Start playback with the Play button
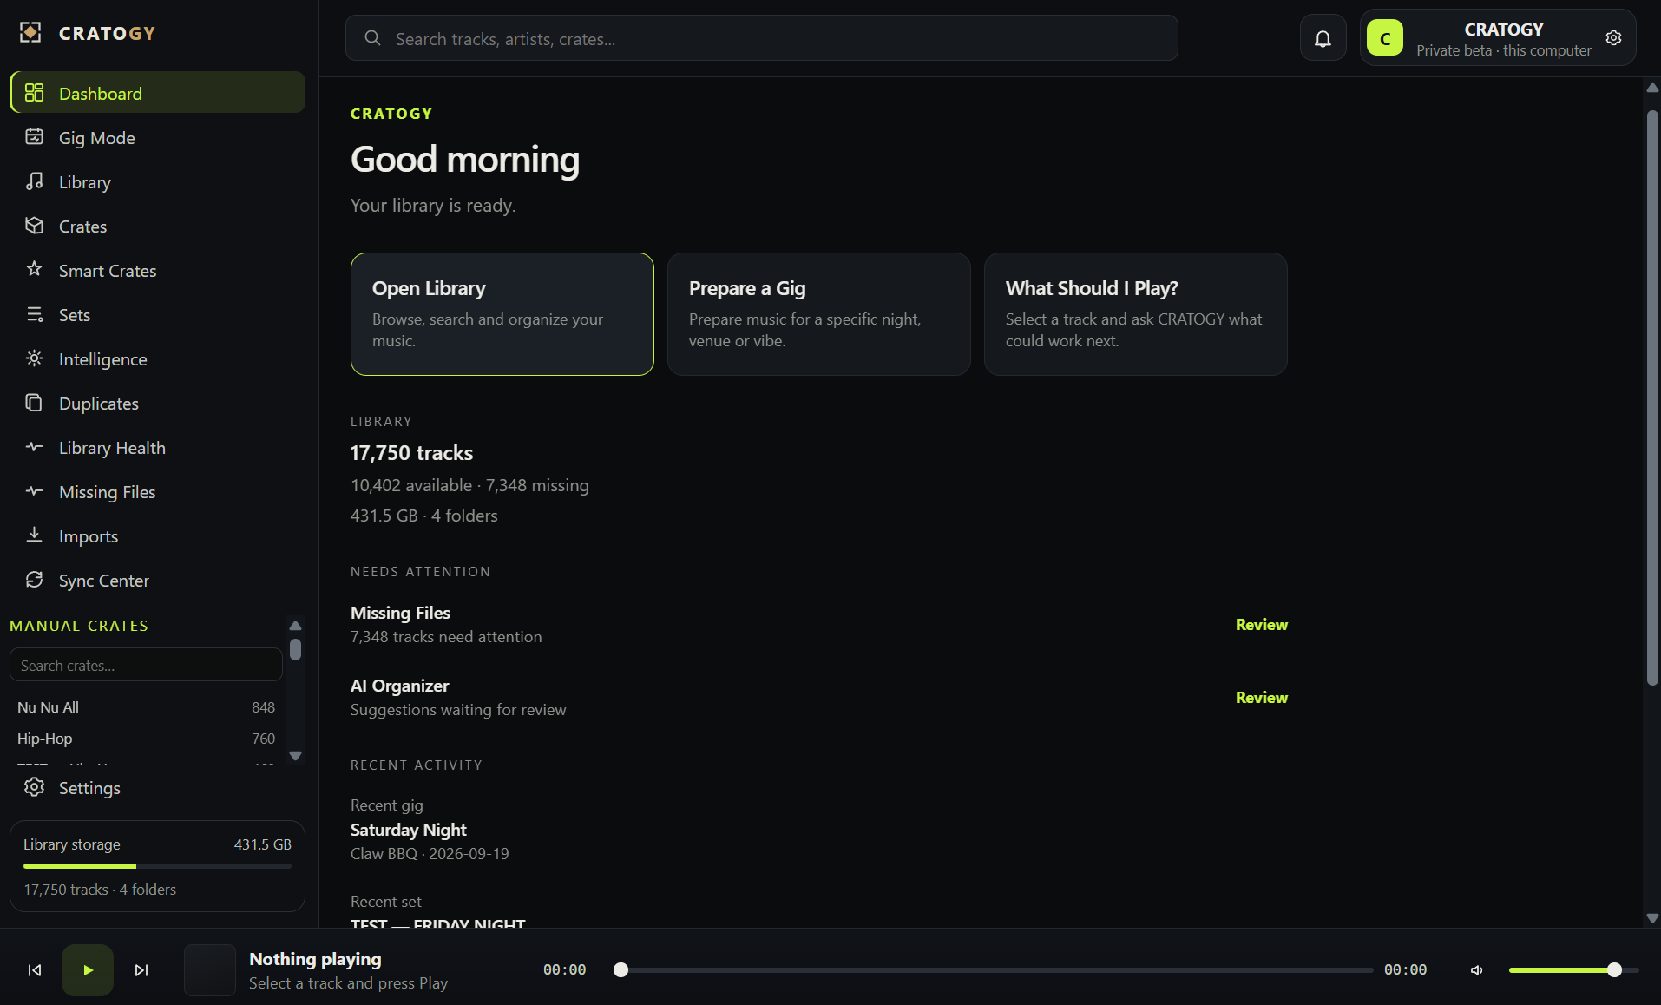This screenshot has height=1005, width=1661. [x=88, y=970]
